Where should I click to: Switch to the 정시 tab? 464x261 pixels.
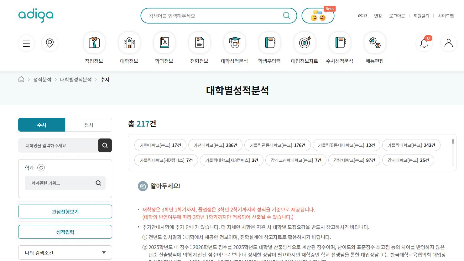point(89,125)
